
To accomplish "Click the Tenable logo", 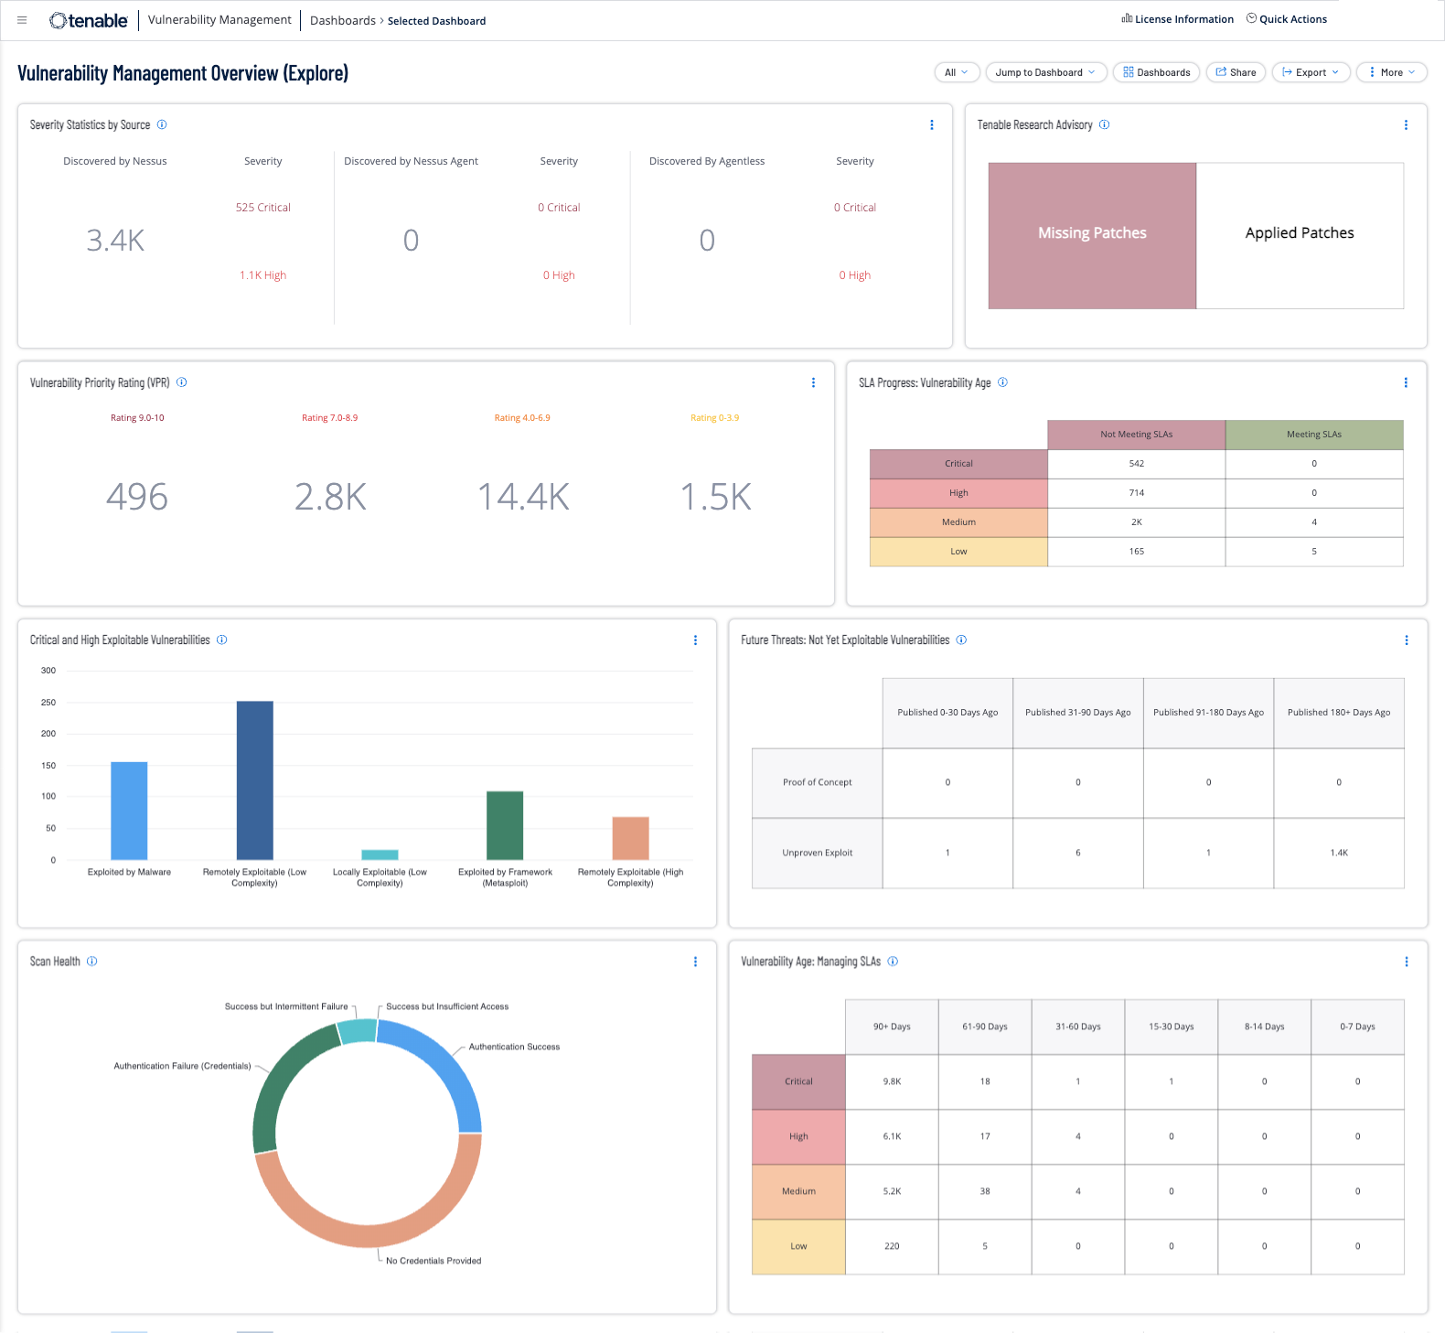I will click(x=89, y=20).
